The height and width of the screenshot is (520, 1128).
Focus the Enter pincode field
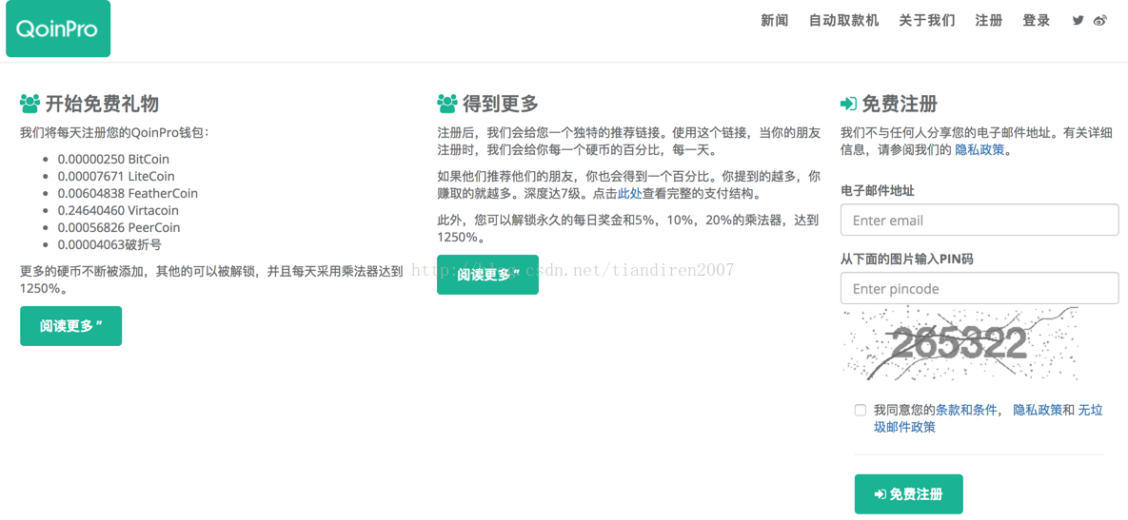980,289
